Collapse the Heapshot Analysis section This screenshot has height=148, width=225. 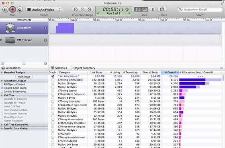(2, 73)
